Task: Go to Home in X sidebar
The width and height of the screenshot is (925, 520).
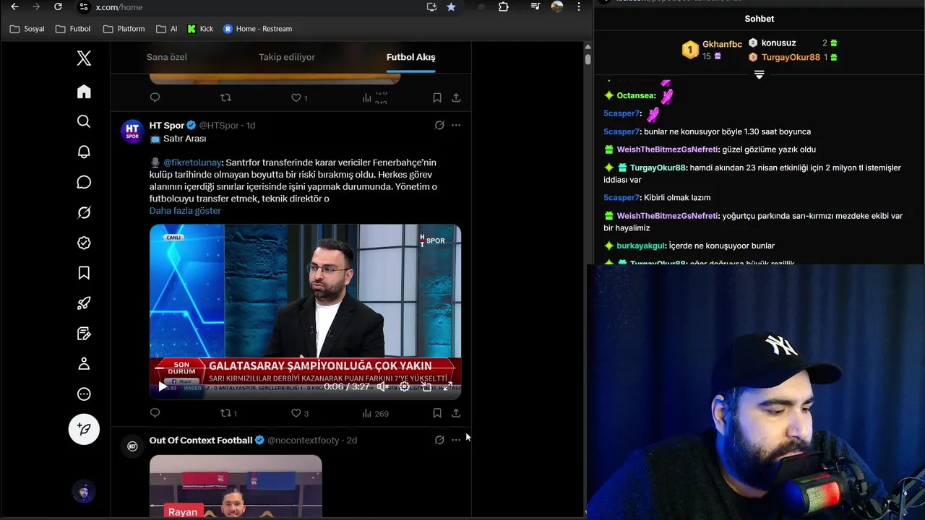Action: (84, 92)
